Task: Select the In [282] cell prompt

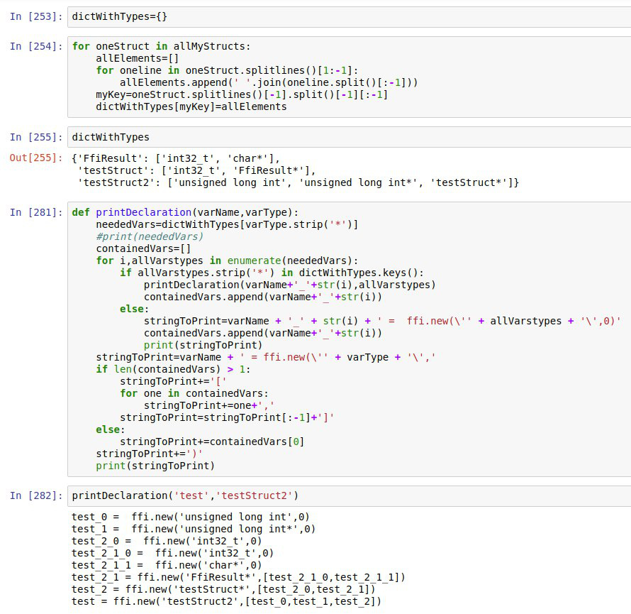Action: pyautogui.click(x=35, y=495)
